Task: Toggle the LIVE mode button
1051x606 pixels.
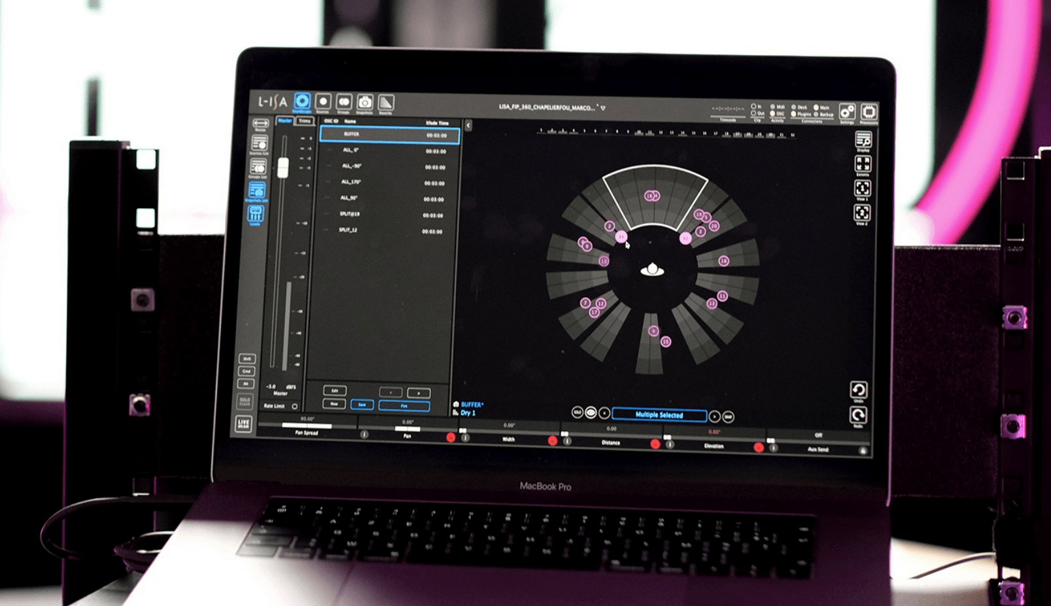Action: coord(243,423)
